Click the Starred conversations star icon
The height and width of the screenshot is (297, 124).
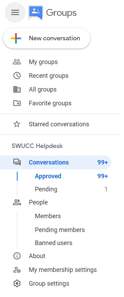tap(17, 124)
